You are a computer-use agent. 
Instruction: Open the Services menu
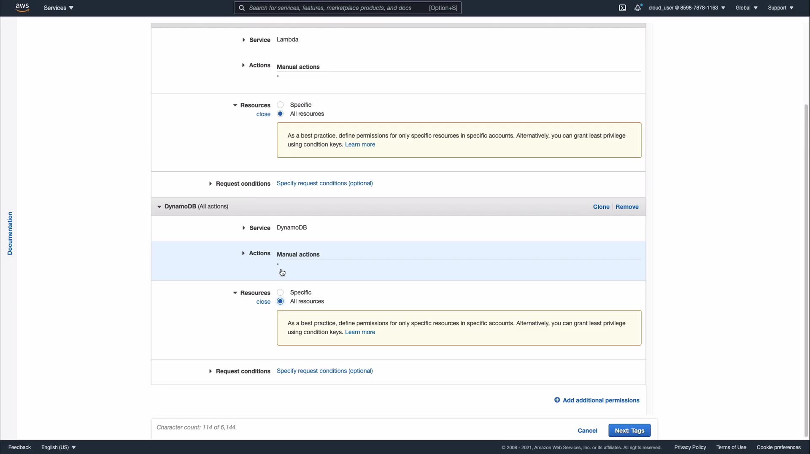58,8
